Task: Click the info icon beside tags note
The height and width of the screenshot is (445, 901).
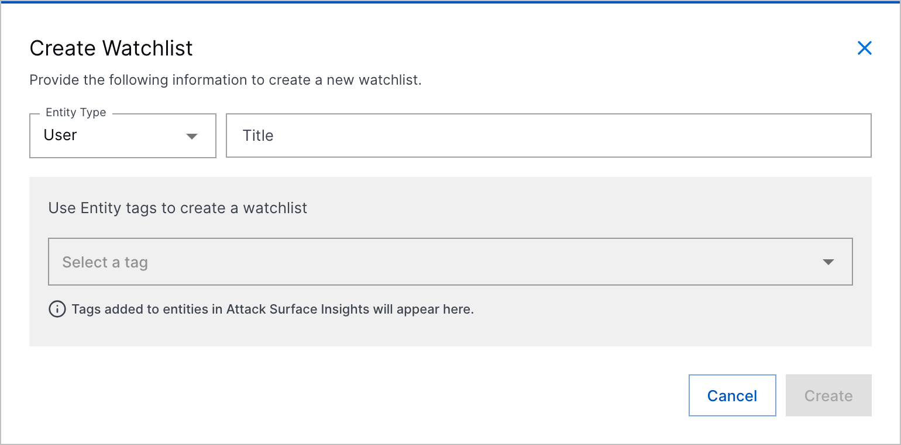Action: [x=57, y=310]
